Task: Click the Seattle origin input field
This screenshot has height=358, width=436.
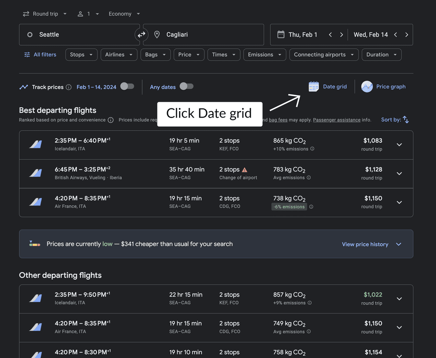Action: pyautogui.click(x=65, y=34)
